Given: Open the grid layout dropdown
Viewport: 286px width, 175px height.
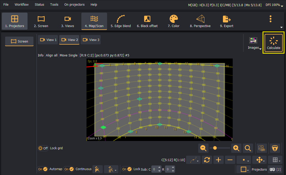Looking at the screenshot, I should 275,160.
